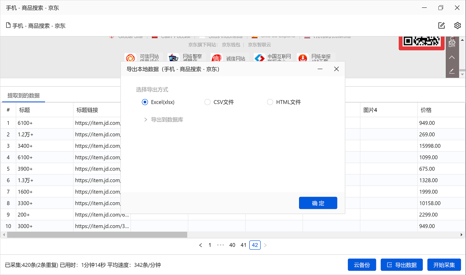The image size is (466, 275).
Task: Click the # column header
Action: [8, 110]
